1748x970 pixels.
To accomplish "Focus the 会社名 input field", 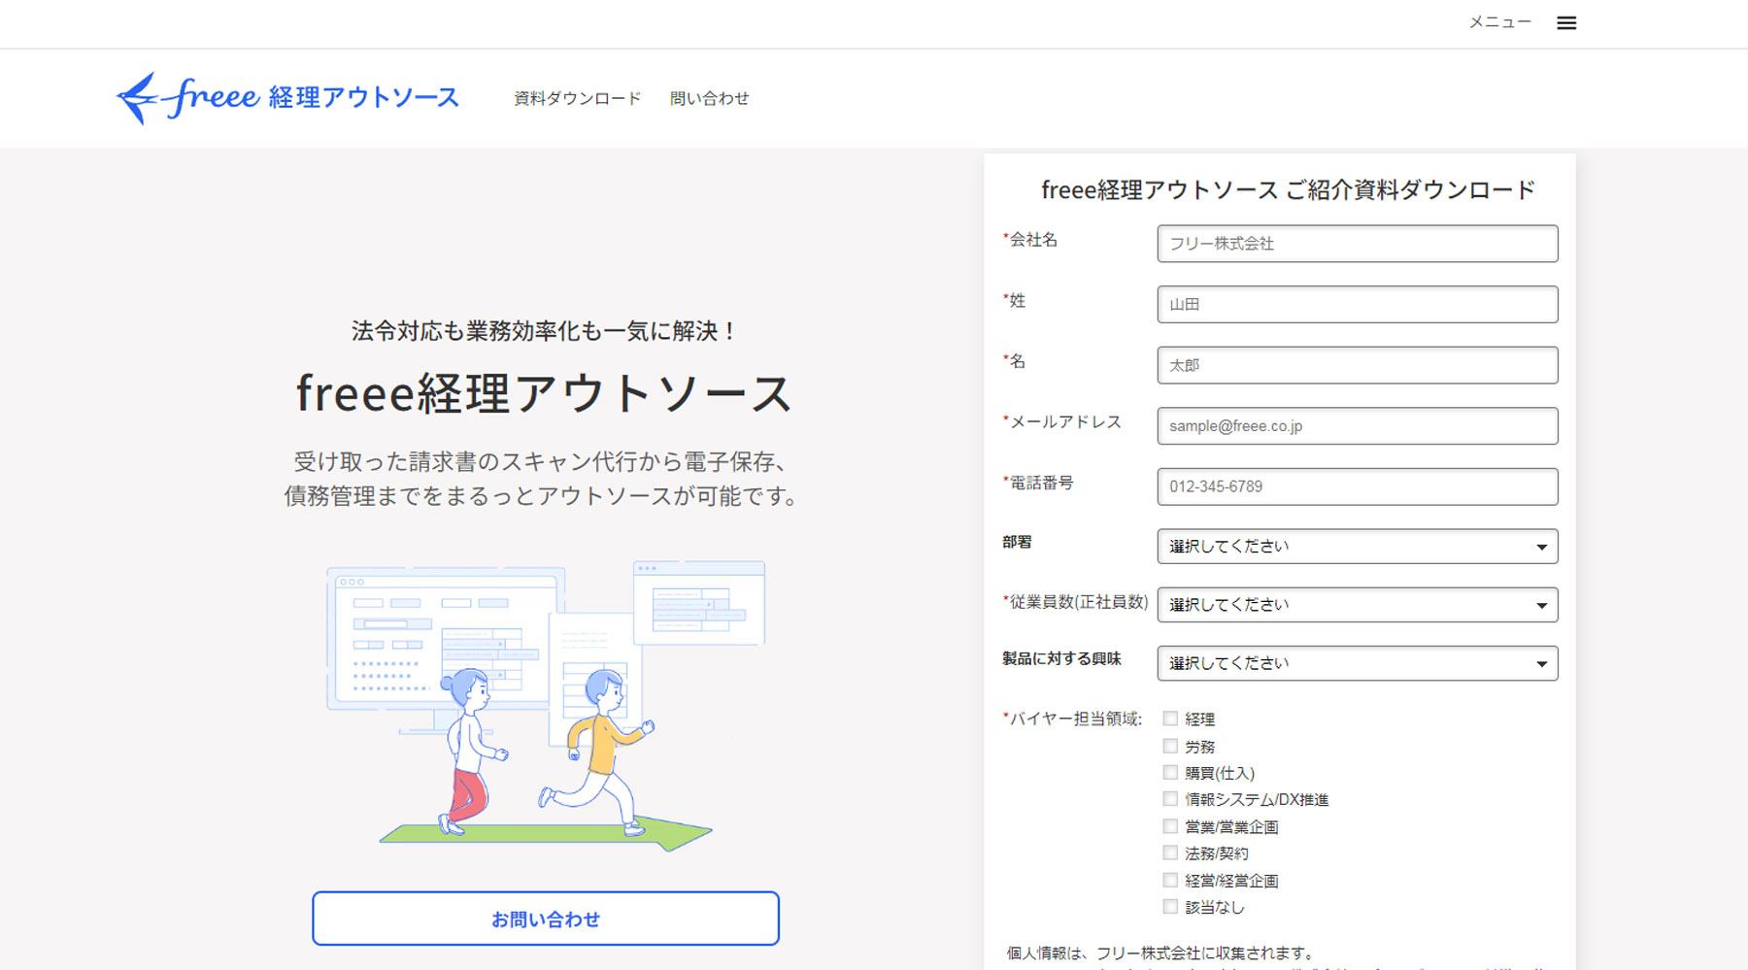I will coord(1358,244).
